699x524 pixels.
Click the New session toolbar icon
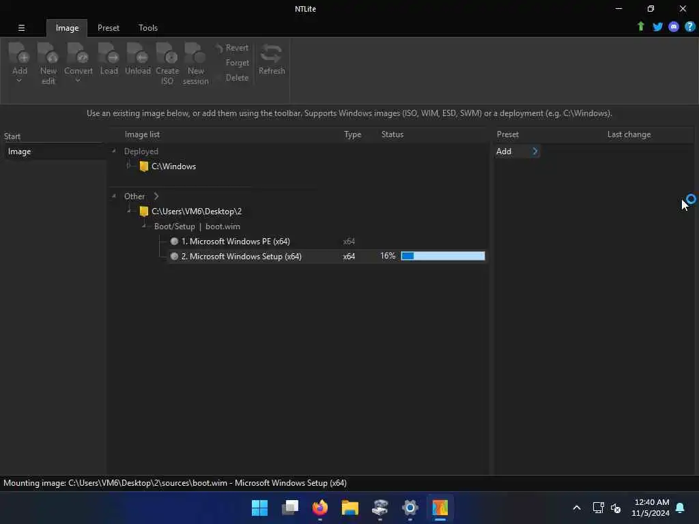click(195, 55)
